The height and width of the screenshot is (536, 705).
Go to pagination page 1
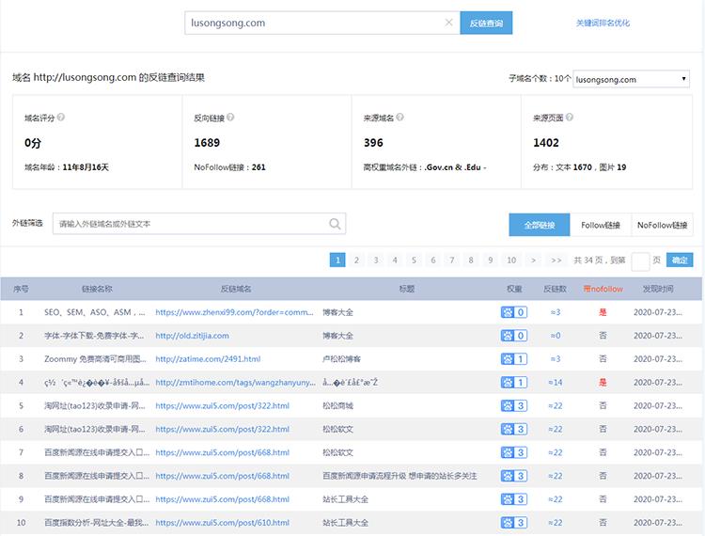click(x=337, y=260)
